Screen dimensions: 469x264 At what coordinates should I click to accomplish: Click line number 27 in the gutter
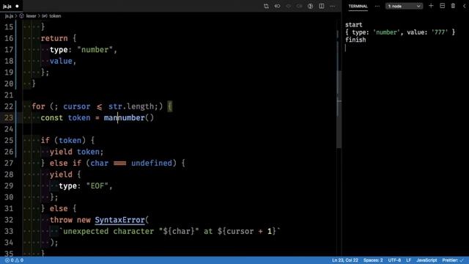[x=9, y=163]
